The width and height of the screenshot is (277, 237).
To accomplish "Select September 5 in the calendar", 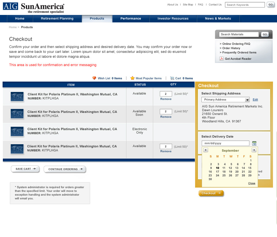I will 231,164.
